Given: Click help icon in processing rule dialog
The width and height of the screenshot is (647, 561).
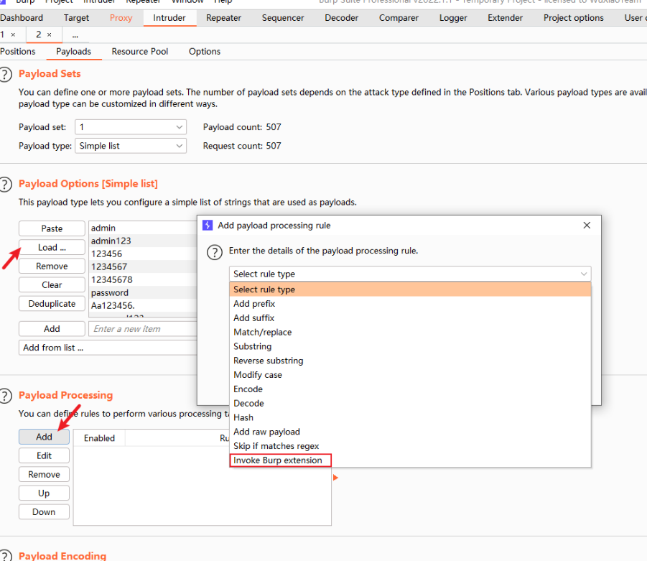Looking at the screenshot, I should coord(215,252).
